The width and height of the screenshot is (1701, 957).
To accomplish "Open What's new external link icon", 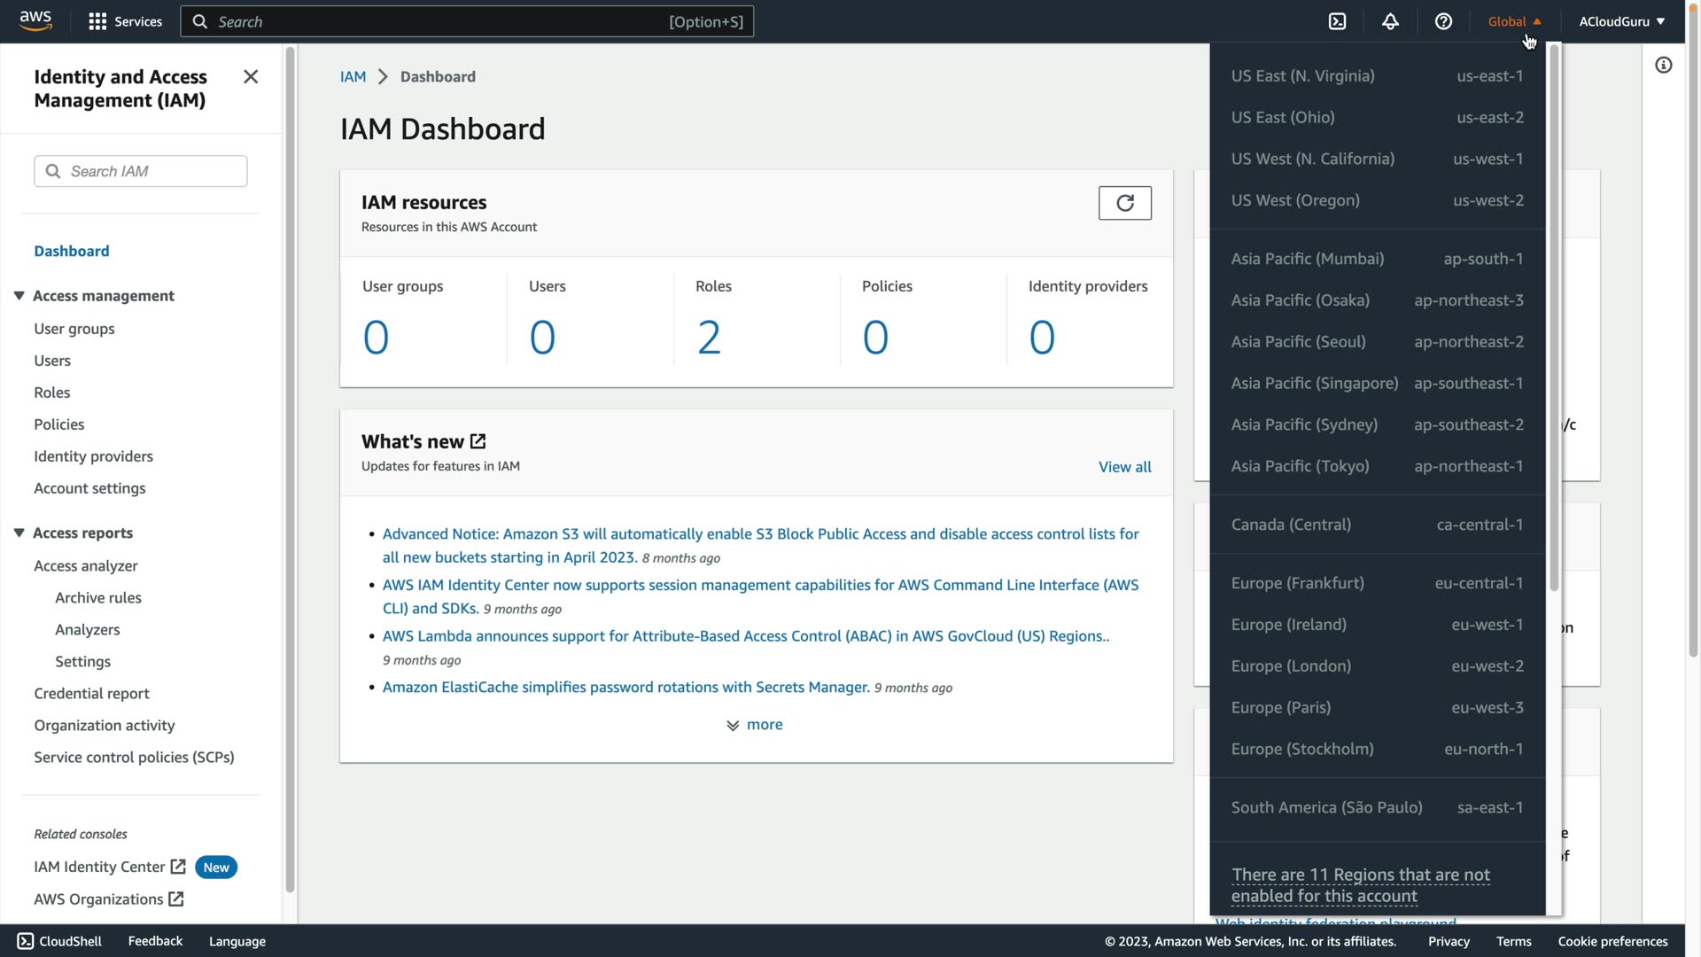I will tap(478, 441).
